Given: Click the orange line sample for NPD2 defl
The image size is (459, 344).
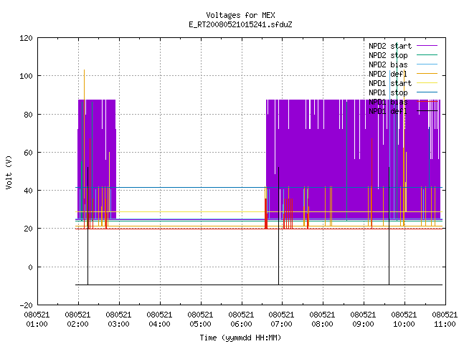Looking at the screenshot, I should coord(427,74).
